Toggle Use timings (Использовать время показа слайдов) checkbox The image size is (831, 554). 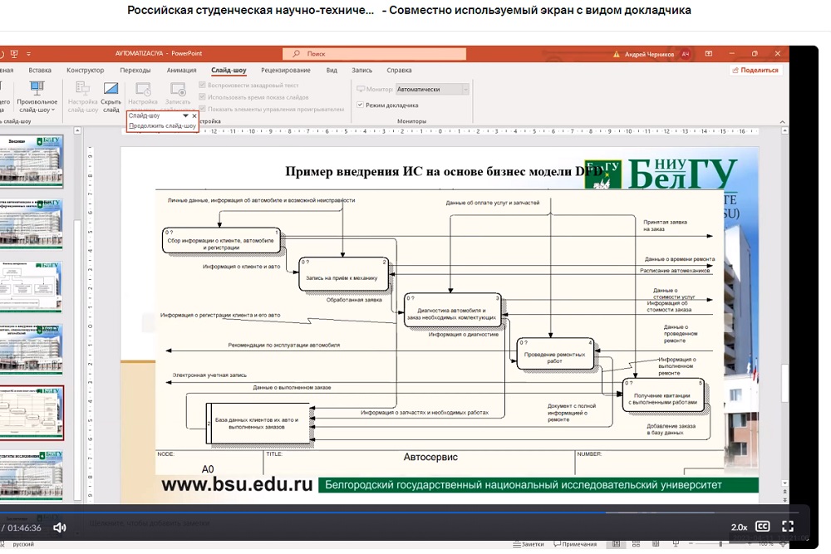click(202, 97)
